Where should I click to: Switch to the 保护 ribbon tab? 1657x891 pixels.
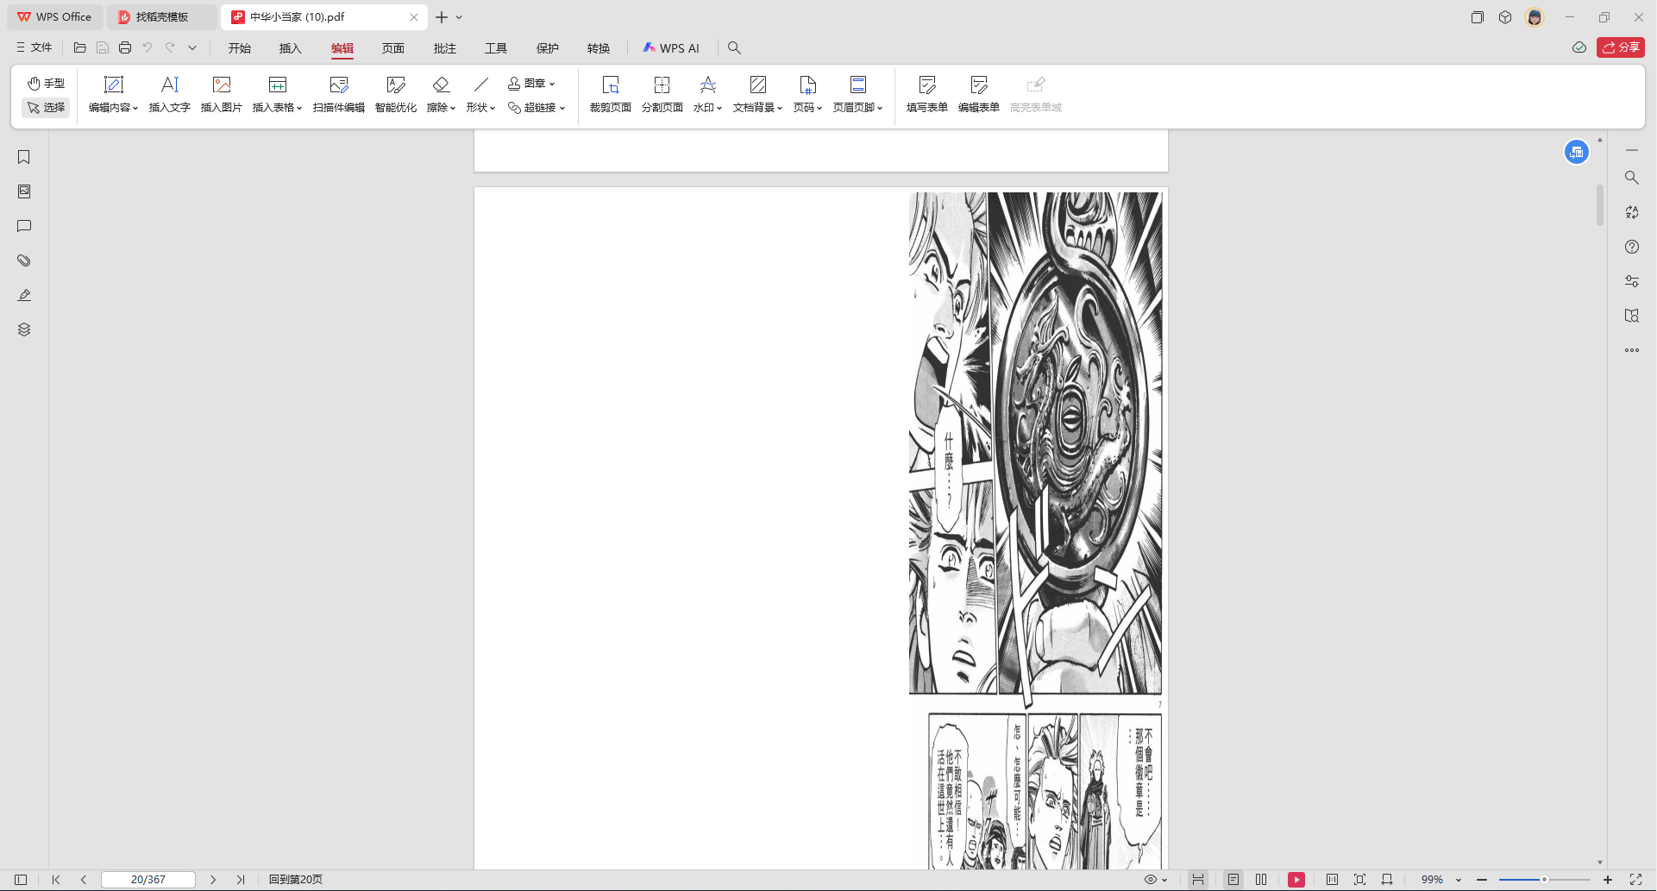pos(548,48)
